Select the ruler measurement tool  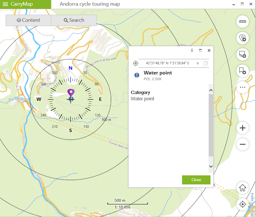click(242, 22)
